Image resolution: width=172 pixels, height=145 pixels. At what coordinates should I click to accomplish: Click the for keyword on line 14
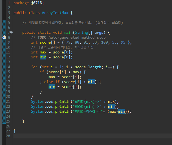(34, 67)
